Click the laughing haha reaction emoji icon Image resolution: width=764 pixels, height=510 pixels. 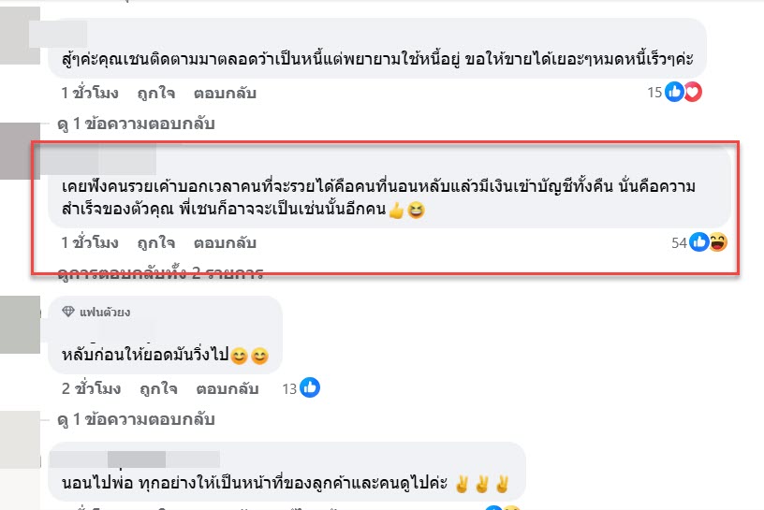(x=718, y=242)
